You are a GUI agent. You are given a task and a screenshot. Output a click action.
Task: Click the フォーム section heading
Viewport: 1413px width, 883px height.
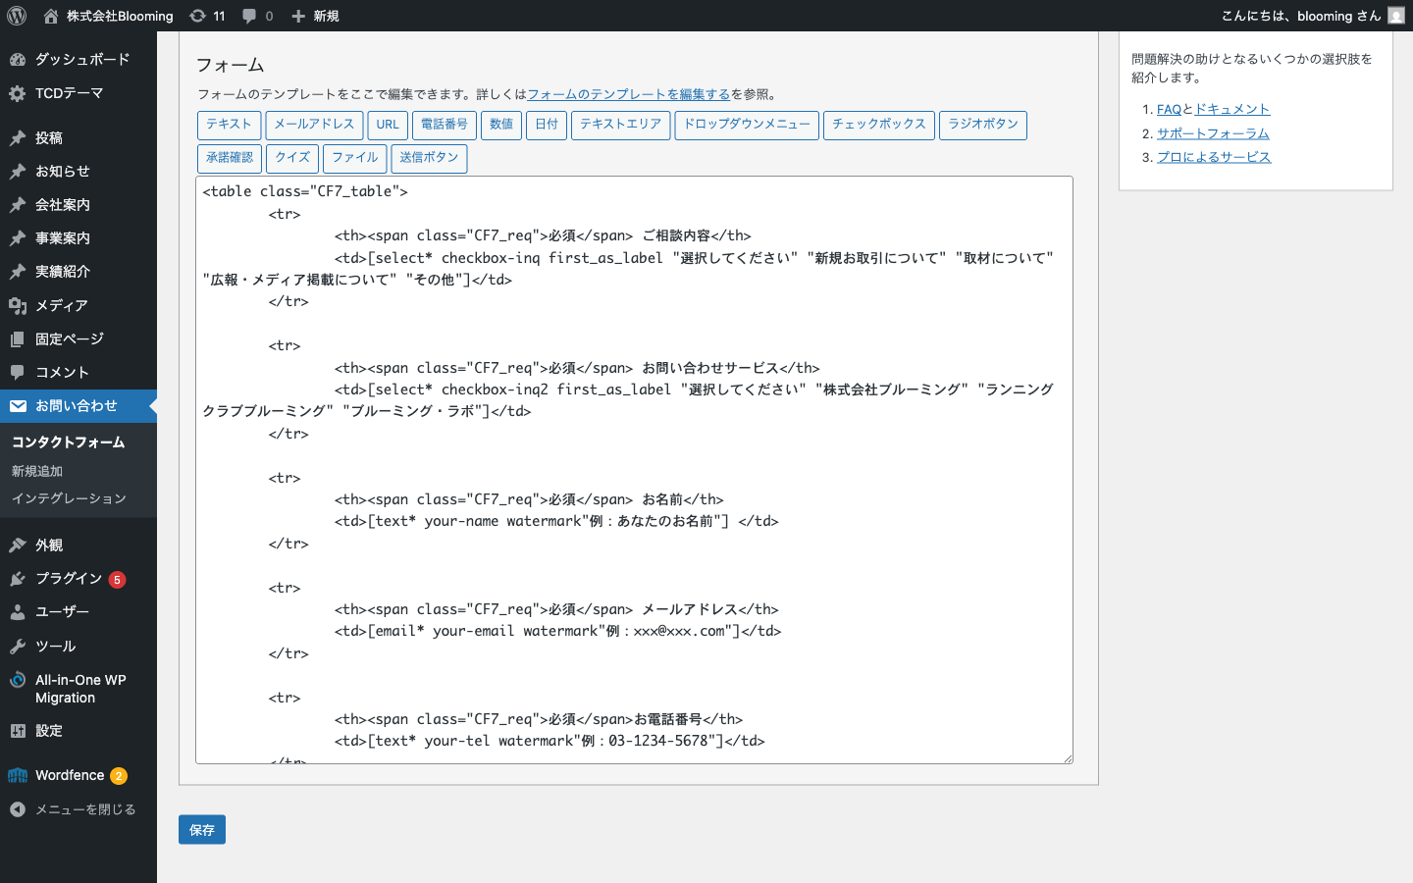(x=231, y=65)
